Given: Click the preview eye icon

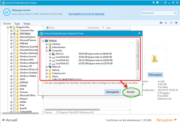Looking at the screenshot, I should 161,23.
